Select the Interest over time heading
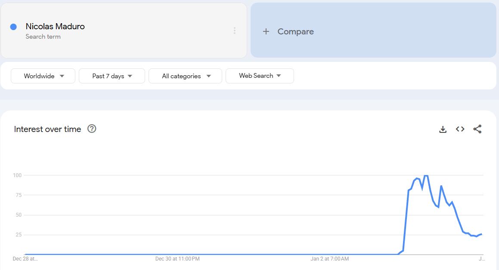Image resolution: width=499 pixels, height=270 pixels. (x=47, y=129)
